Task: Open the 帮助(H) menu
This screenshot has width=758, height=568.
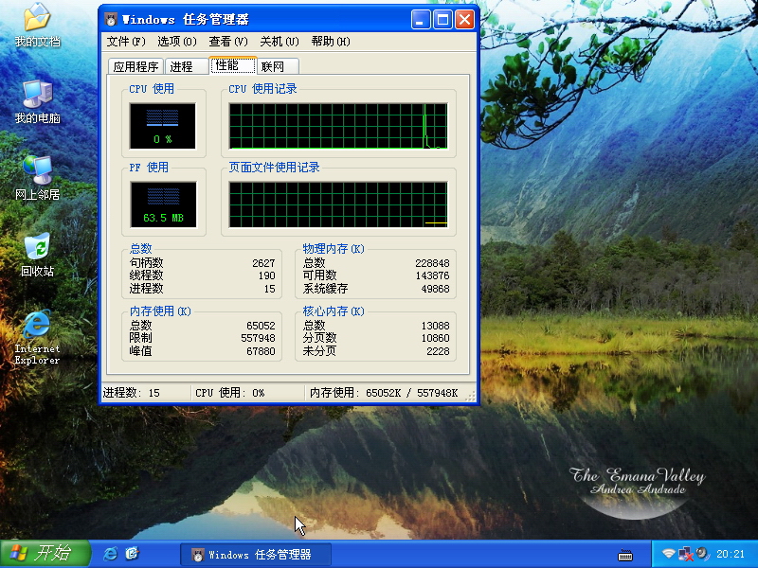Action: [331, 42]
